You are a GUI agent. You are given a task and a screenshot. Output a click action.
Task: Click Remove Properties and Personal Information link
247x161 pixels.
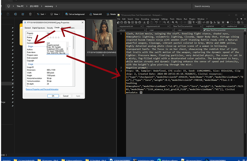click(x=42, y=90)
